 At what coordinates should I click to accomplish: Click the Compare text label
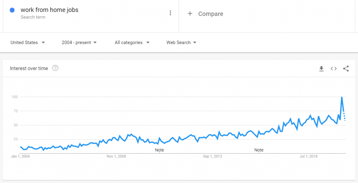click(x=210, y=14)
